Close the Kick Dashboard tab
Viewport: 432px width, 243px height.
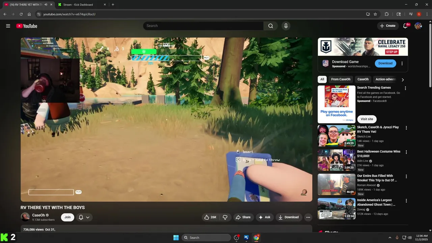pos(105,5)
